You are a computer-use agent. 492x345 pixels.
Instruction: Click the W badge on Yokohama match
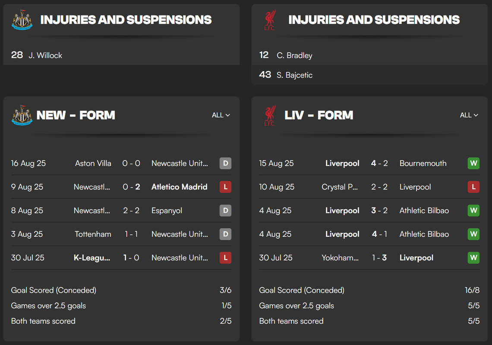tap(473, 258)
